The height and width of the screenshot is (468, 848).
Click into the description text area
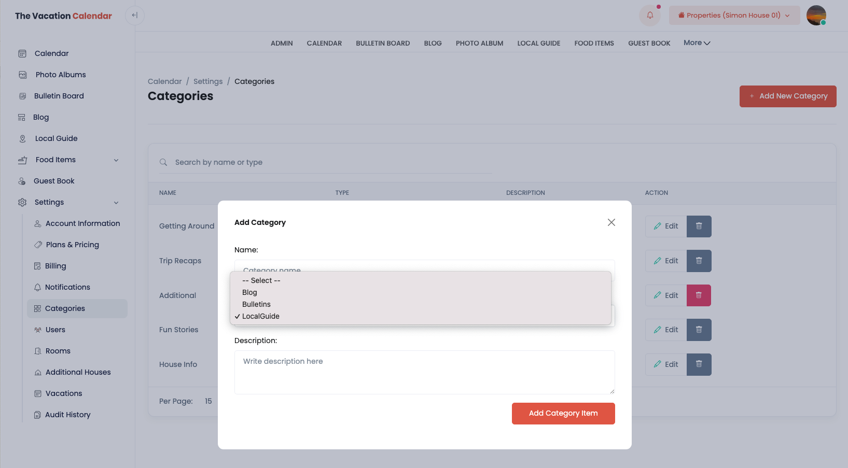point(424,372)
